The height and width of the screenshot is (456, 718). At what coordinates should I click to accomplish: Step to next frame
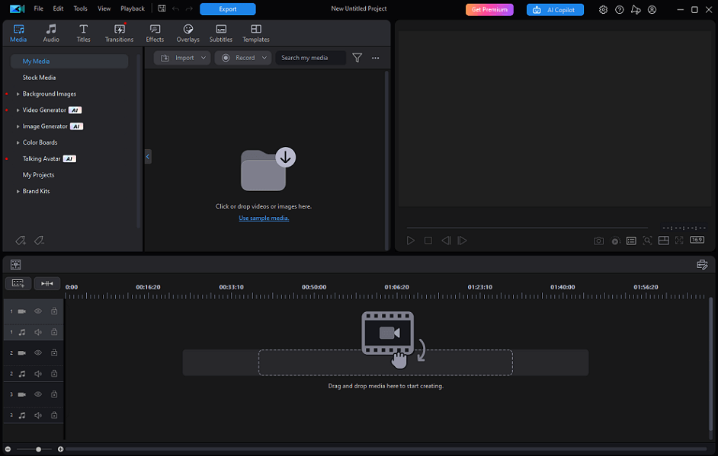pyautogui.click(x=463, y=241)
